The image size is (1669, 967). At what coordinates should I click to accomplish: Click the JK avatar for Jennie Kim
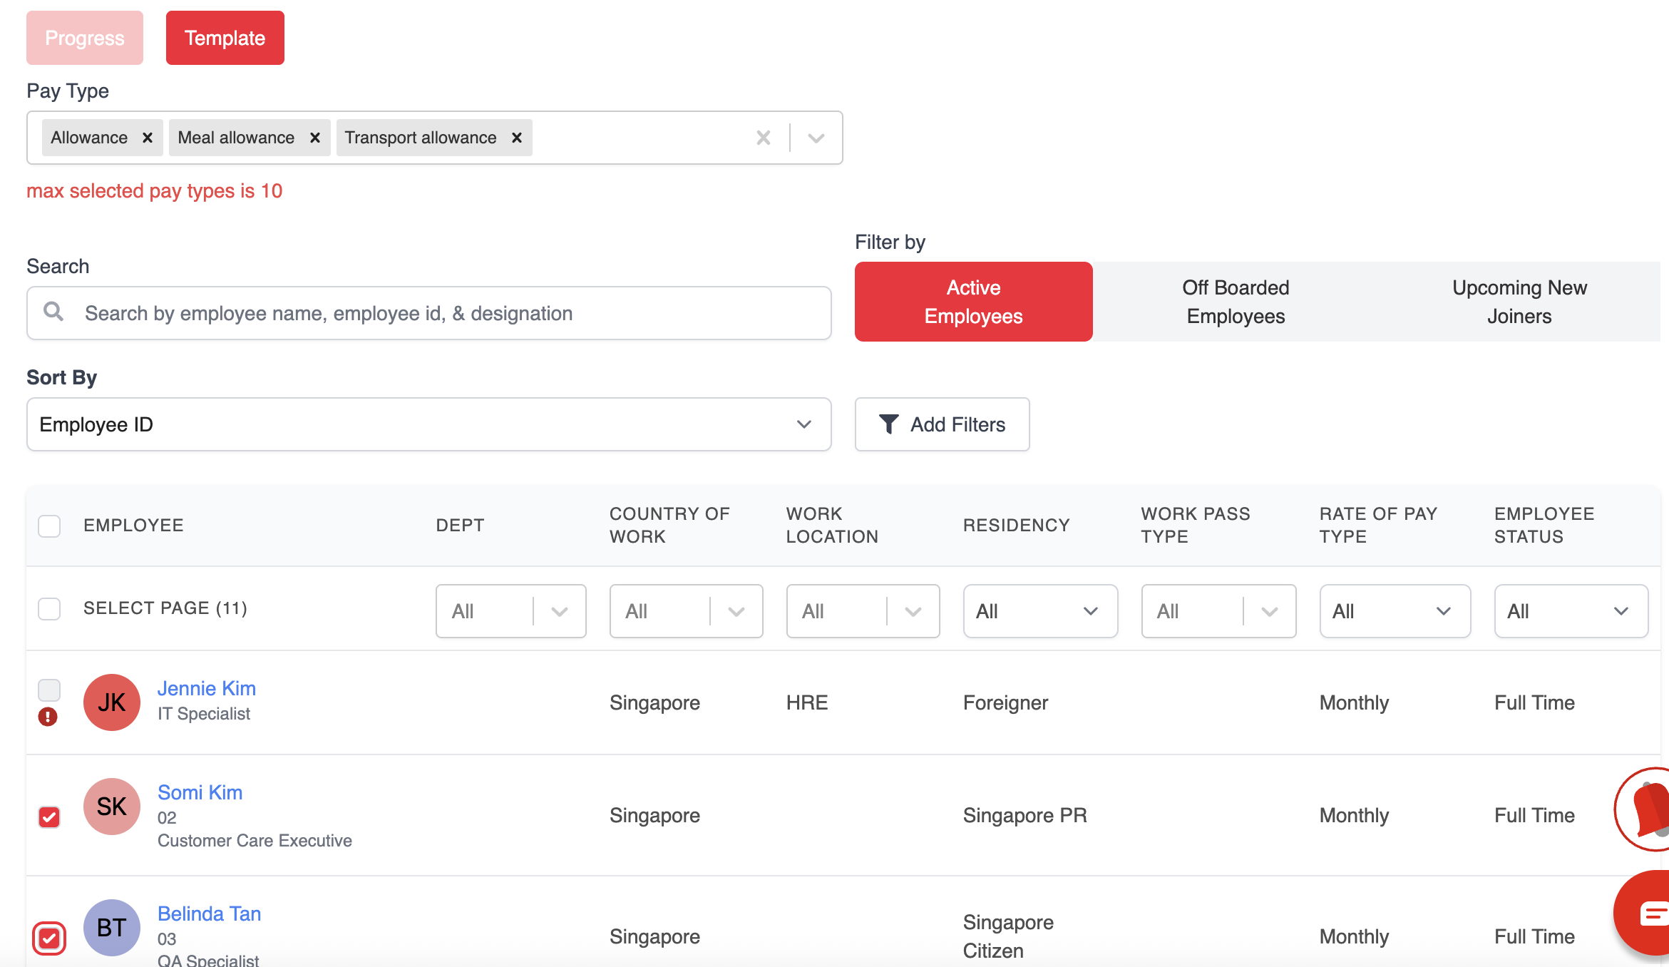point(112,702)
